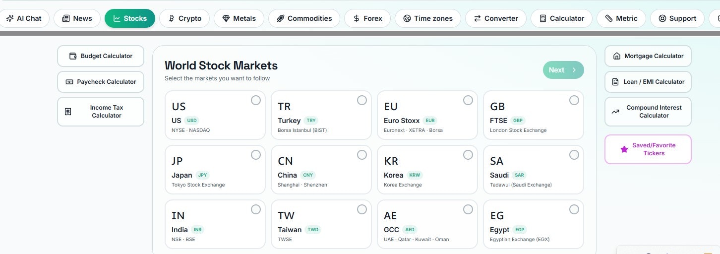Click the diamond icon in Metals tab
This screenshot has height=254, width=720.
226,18
